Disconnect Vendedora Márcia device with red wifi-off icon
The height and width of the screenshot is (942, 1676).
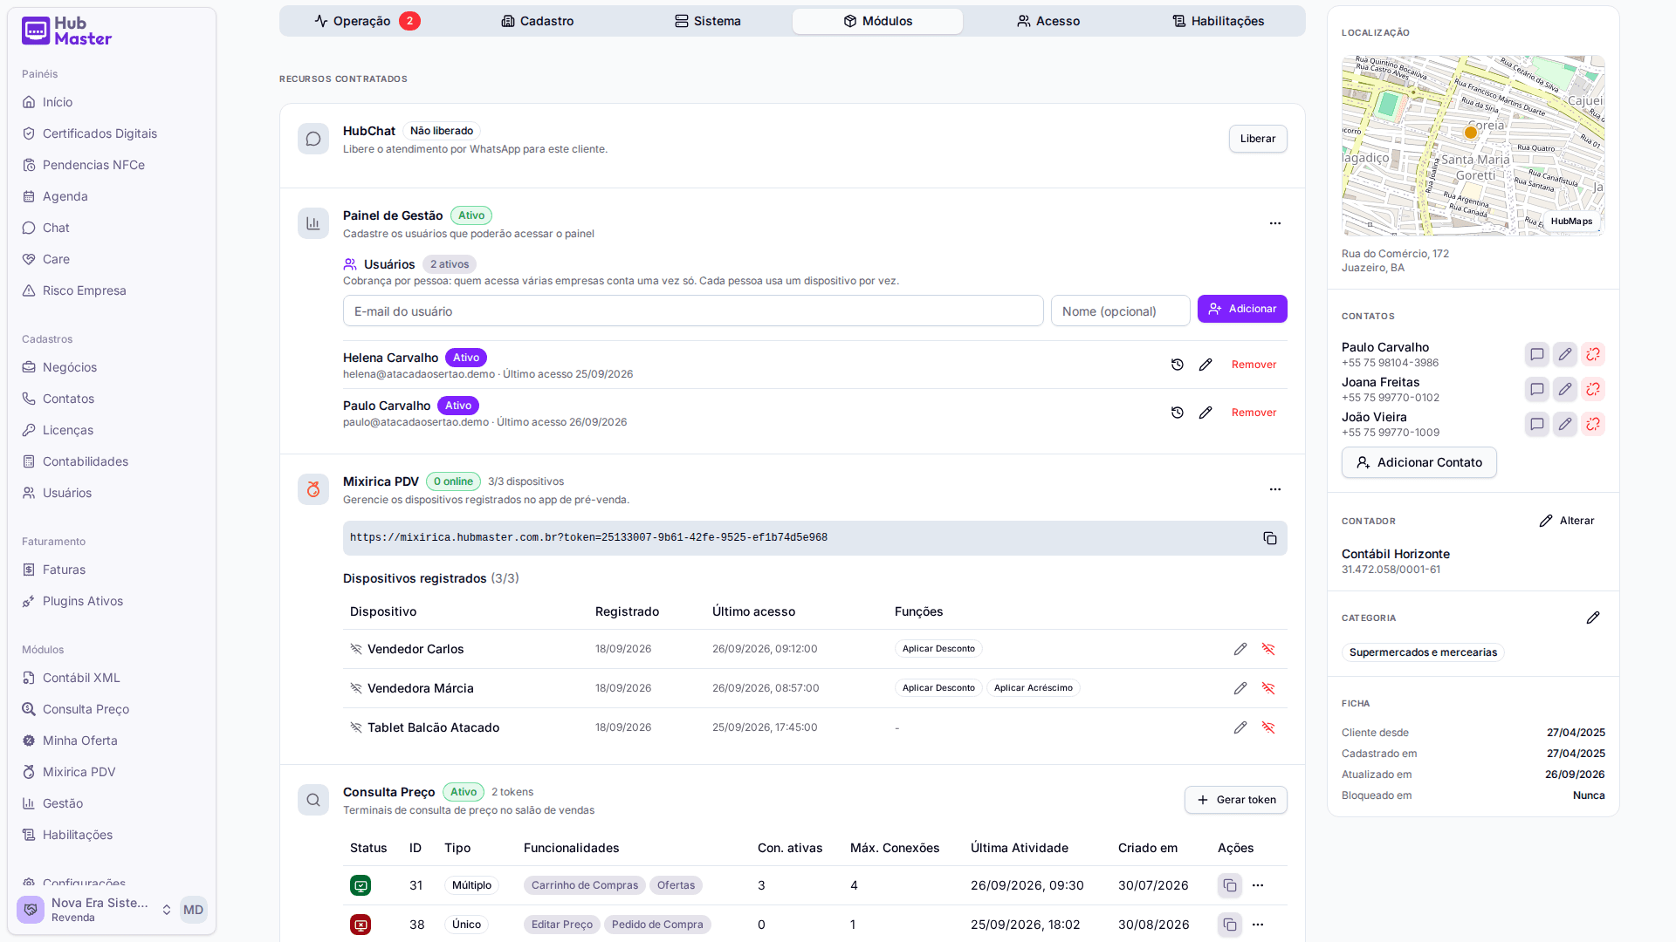click(x=1268, y=688)
